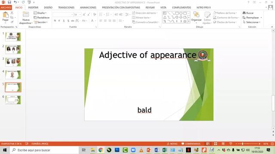Open Chrome from the taskbar
The image size is (275, 154).
click(x=101, y=150)
